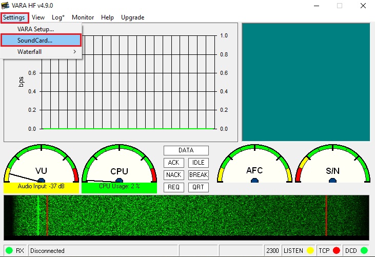Click the yellow LISTEN status light

[x=310, y=251]
